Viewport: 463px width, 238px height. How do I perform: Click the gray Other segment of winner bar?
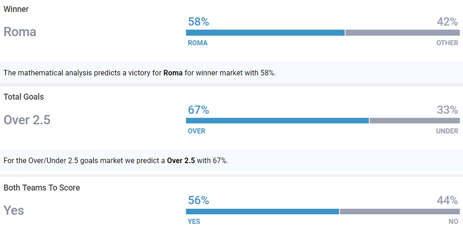pos(402,33)
